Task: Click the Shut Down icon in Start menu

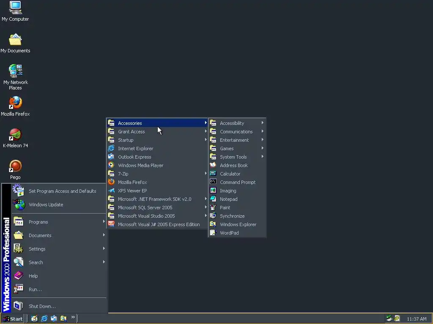Action: (x=19, y=306)
